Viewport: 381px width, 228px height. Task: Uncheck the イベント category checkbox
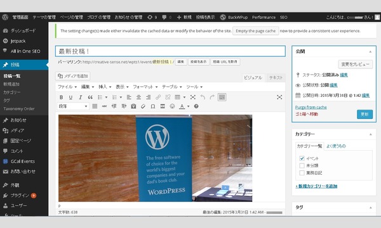click(302, 158)
